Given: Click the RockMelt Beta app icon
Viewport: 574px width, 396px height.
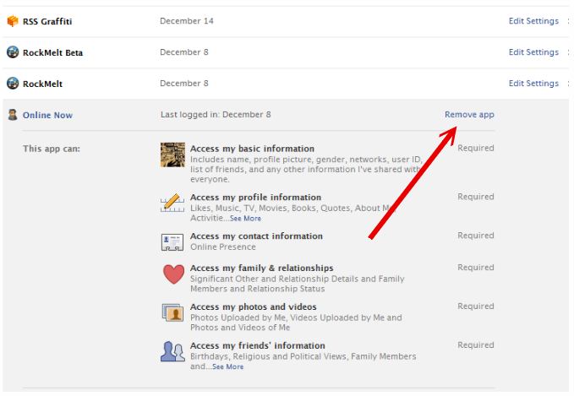Looking at the screenshot, I should (x=13, y=52).
